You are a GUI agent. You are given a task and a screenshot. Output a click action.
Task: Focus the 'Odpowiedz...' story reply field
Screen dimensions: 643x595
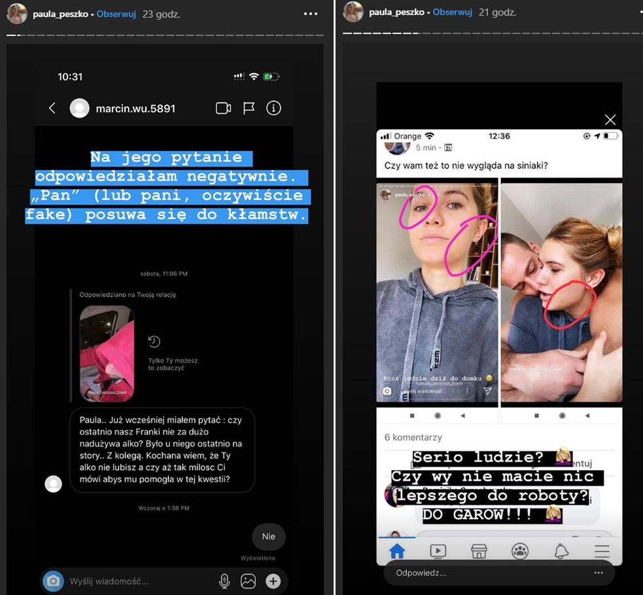pyautogui.click(x=499, y=573)
